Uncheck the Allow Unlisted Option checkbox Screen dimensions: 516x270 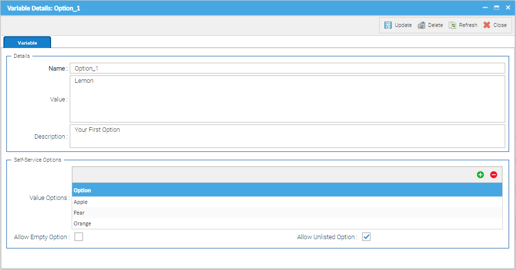point(366,237)
